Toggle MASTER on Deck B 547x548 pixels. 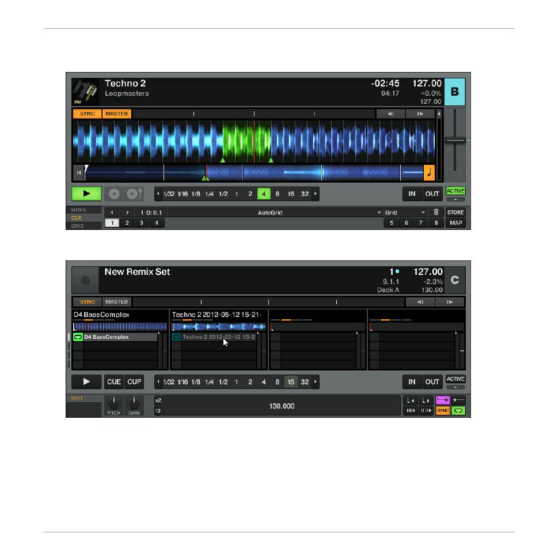coord(117,114)
